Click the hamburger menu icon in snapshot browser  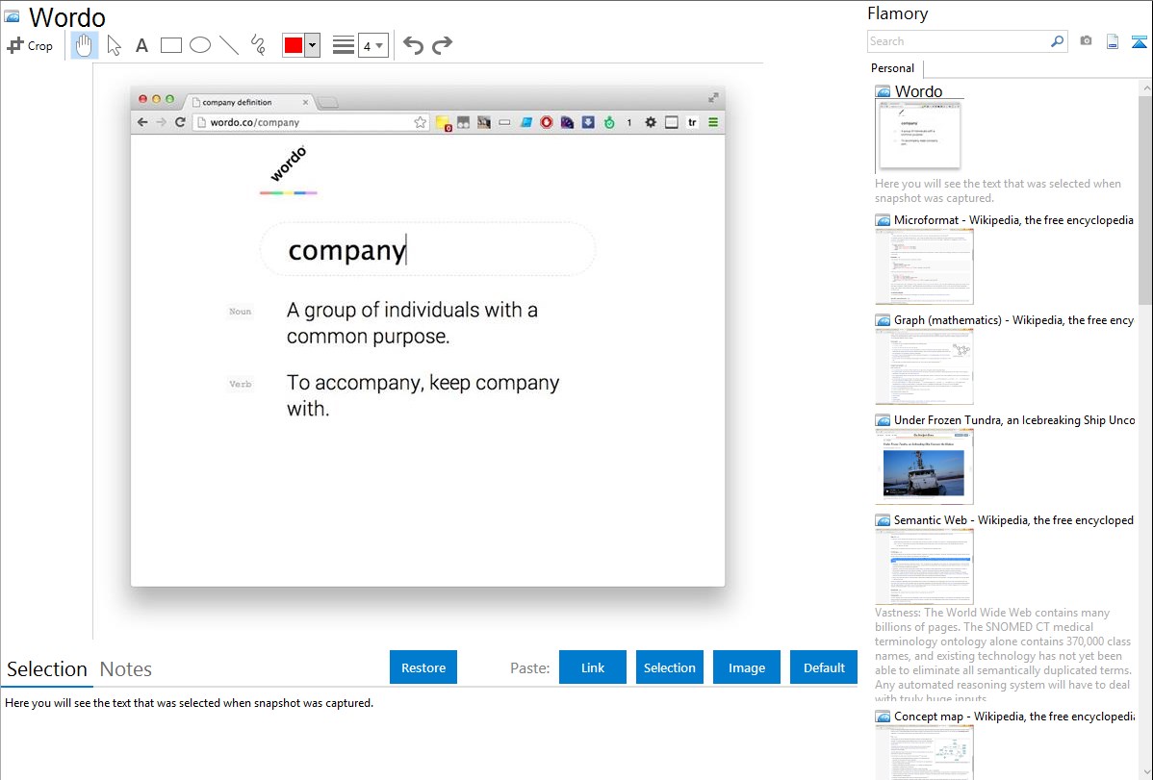click(712, 122)
